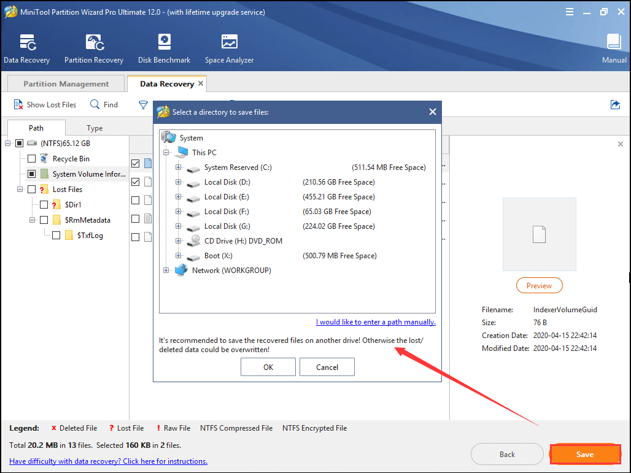Open the Manual book icon

(614, 43)
